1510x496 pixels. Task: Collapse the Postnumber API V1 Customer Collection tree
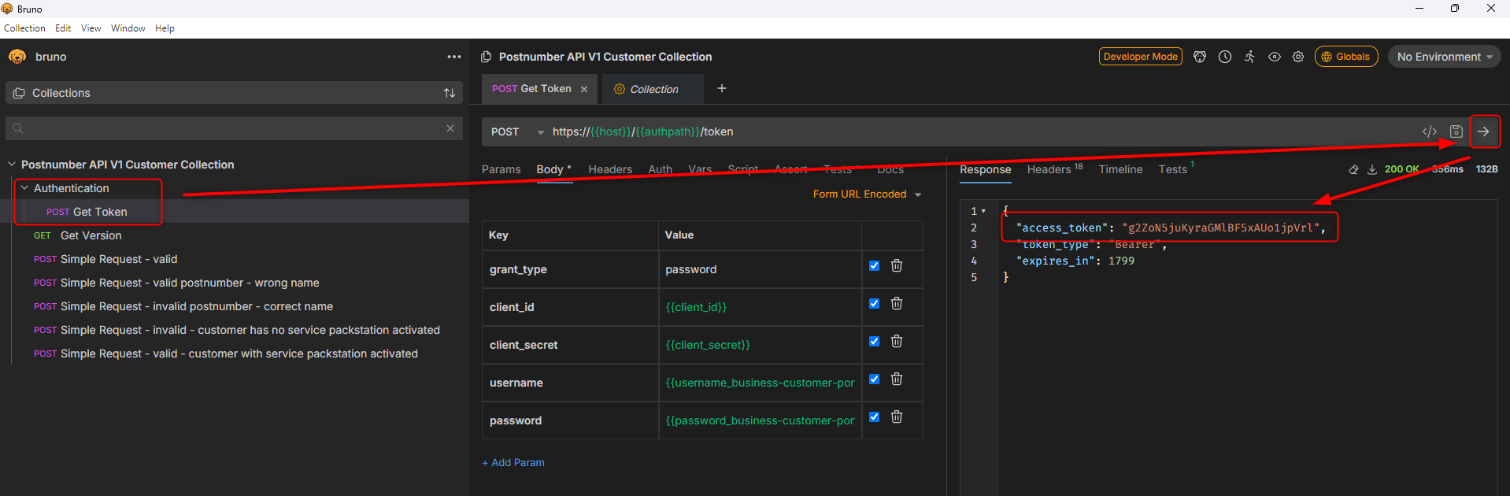pyautogui.click(x=12, y=165)
